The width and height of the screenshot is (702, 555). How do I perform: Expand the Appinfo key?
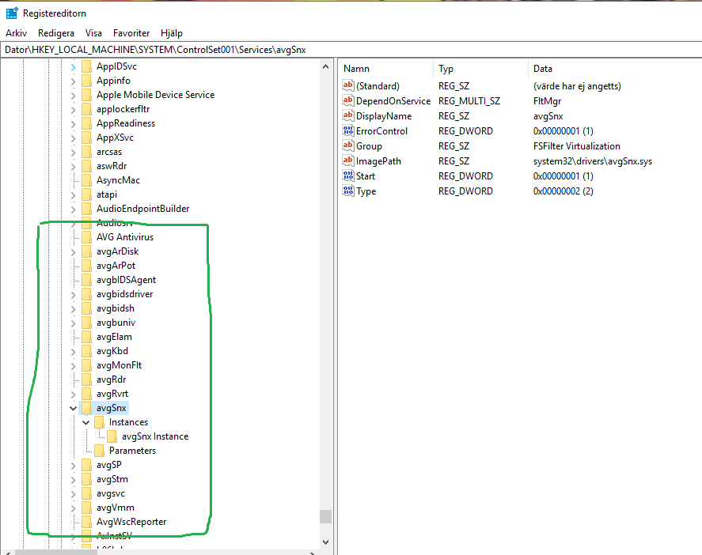pos(73,81)
